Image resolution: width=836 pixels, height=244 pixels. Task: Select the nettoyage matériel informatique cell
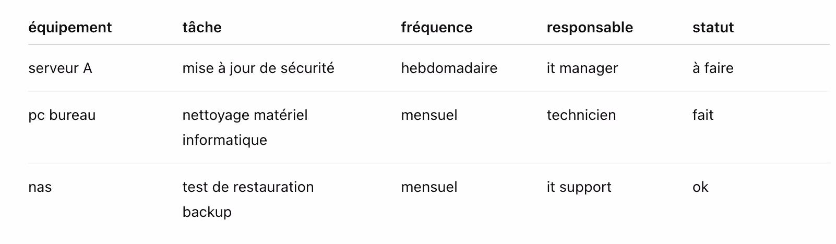(245, 128)
